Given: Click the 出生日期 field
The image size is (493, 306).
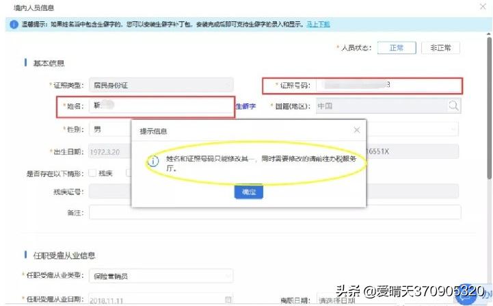Looking at the screenshot, I should pyautogui.click(x=110, y=152).
